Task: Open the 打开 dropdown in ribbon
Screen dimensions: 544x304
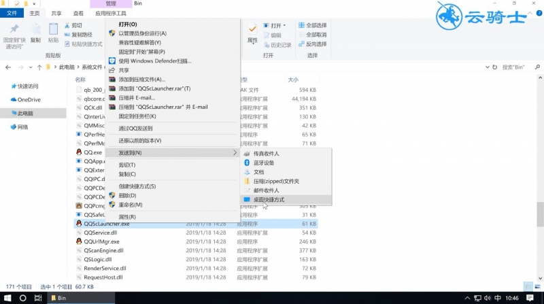Action: click(275, 26)
